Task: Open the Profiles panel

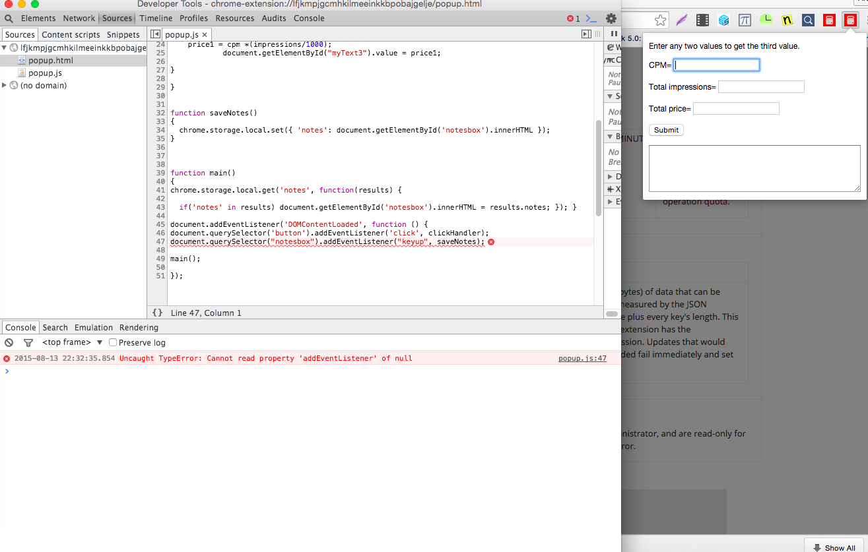Action: [x=194, y=18]
